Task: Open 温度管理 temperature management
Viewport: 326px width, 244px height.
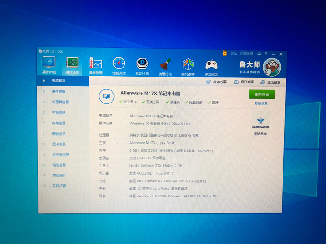Action: pyautogui.click(x=96, y=66)
